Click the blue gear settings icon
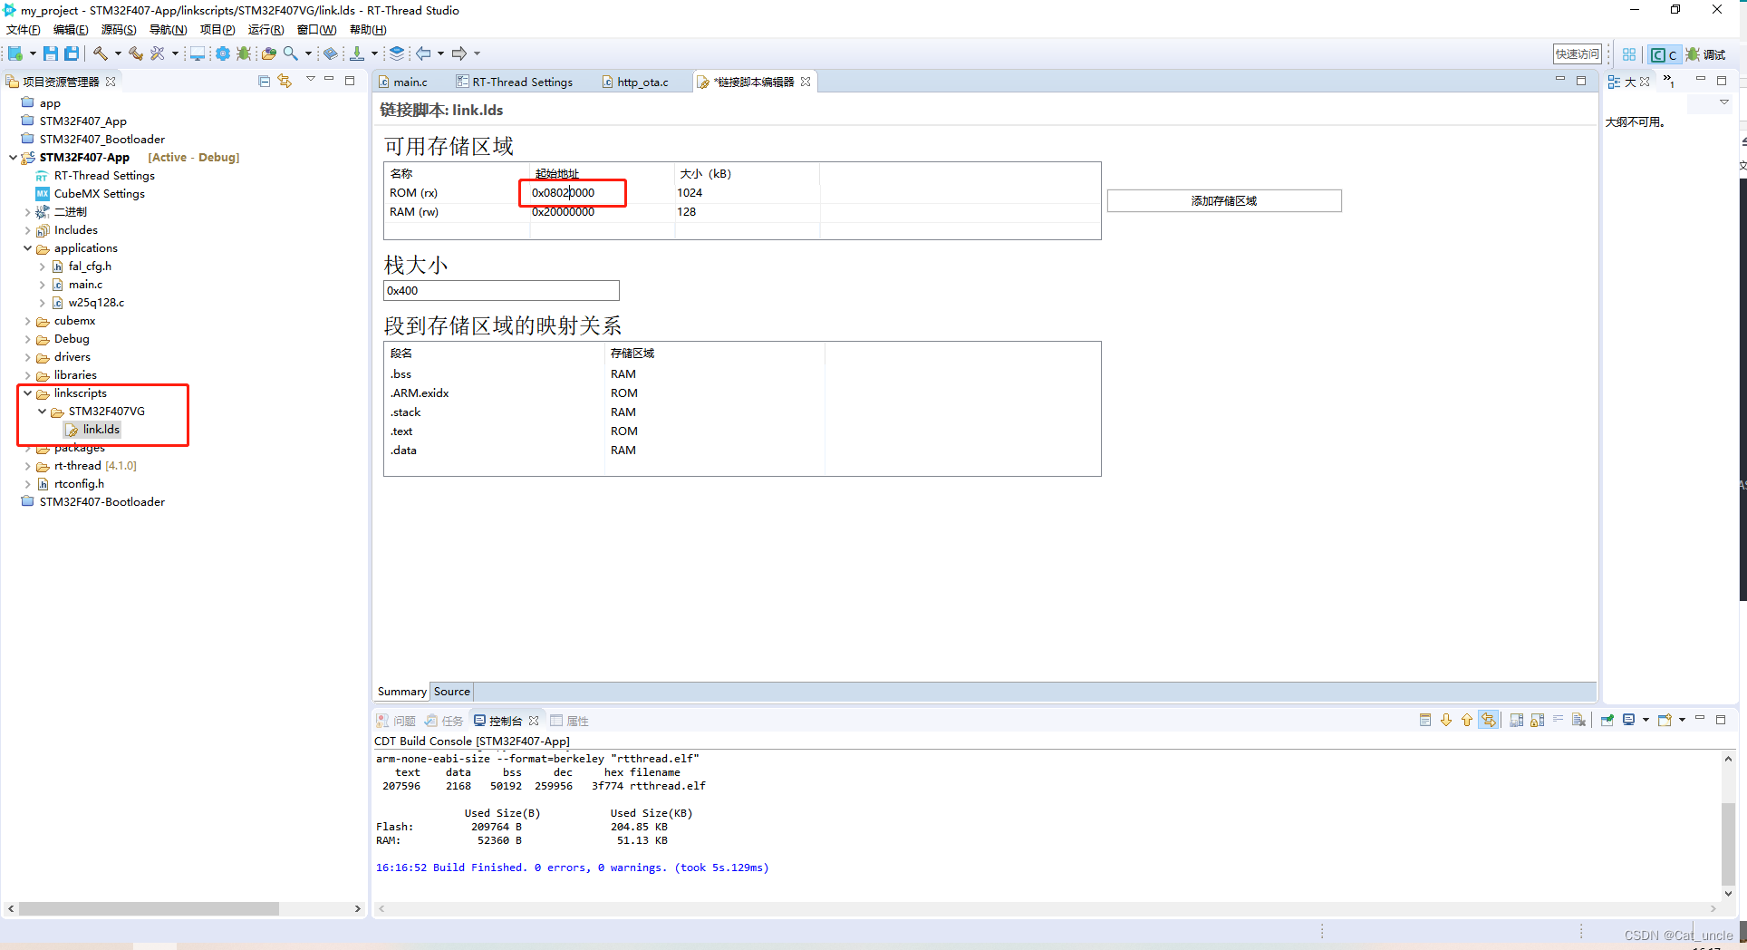The image size is (1747, 950). tap(223, 53)
